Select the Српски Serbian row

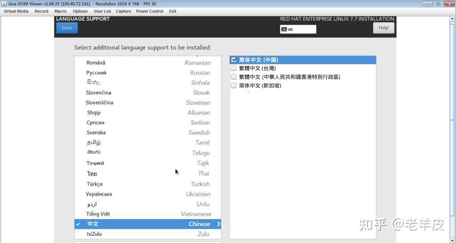[148, 123]
